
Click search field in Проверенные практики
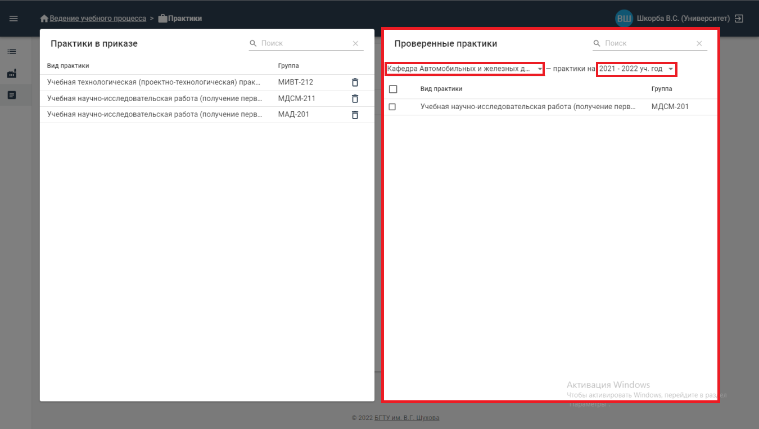tap(649, 43)
